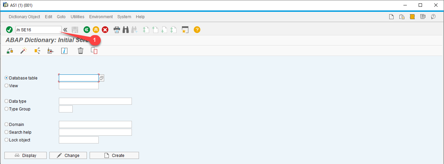Click the yellow Exit icon

click(x=96, y=30)
